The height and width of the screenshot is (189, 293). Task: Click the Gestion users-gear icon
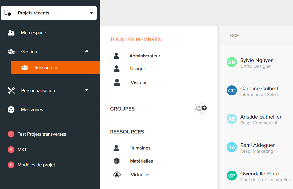tap(11, 52)
